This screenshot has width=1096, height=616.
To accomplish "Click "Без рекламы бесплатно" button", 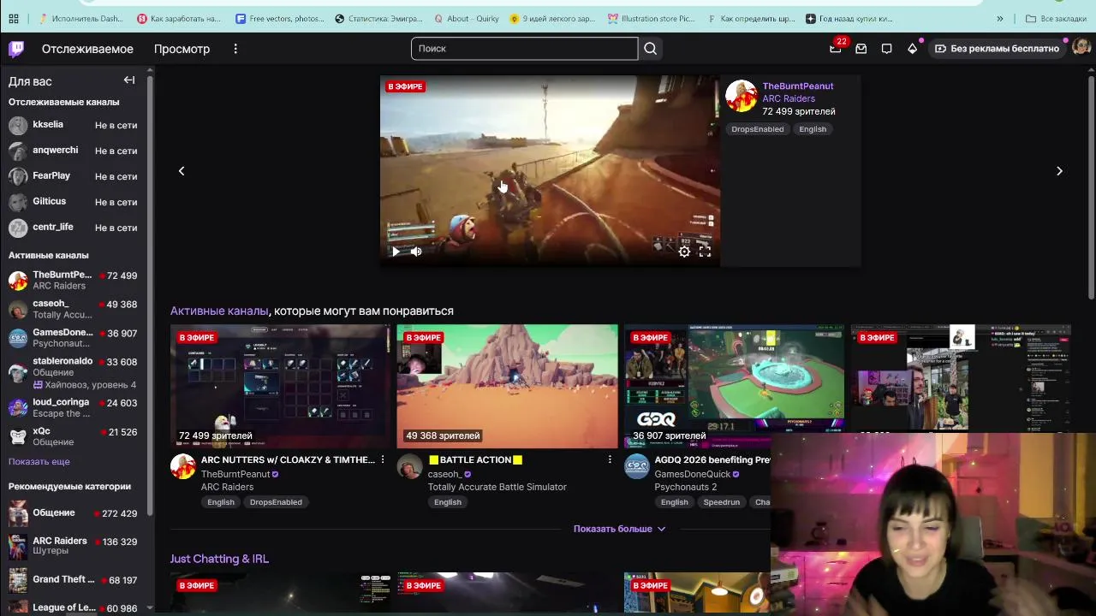I will pyautogui.click(x=997, y=49).
